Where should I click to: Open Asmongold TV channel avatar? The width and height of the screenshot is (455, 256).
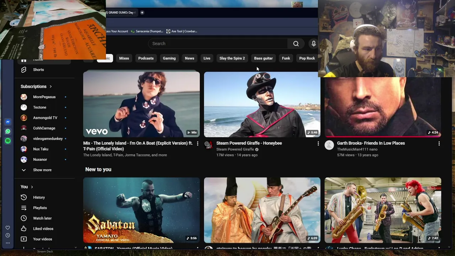(x=24, y=118)
